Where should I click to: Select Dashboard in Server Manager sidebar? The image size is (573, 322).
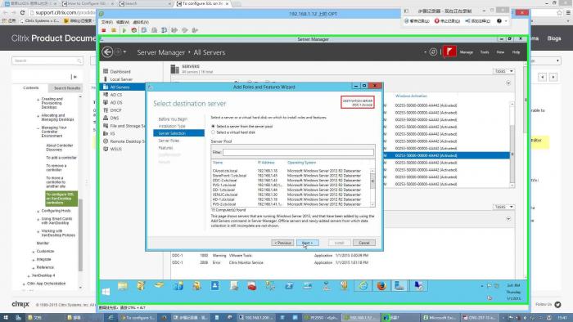120,72
